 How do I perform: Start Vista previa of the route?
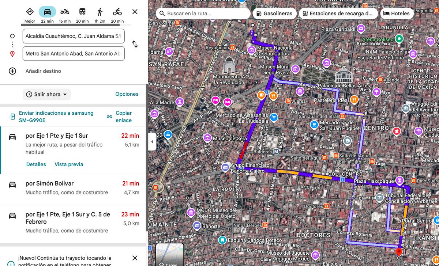tap(69, 164)
